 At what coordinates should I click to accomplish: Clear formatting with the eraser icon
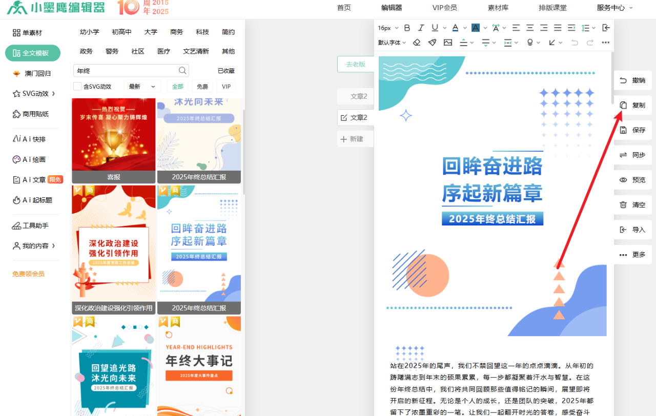coord(417,43)
